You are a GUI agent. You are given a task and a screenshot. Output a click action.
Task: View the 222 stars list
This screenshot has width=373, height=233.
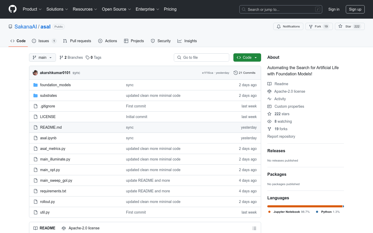pos(278,114)
